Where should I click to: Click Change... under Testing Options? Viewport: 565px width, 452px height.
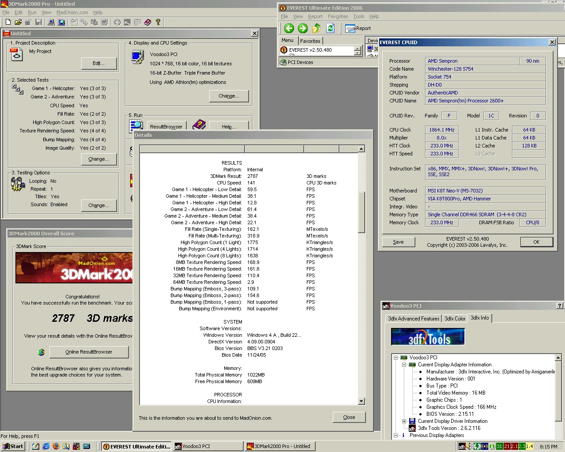coord(98,205)
